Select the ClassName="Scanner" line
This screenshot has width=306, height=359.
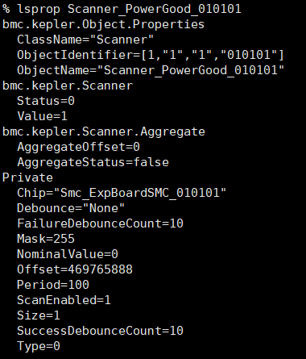(x=85, y=40)
